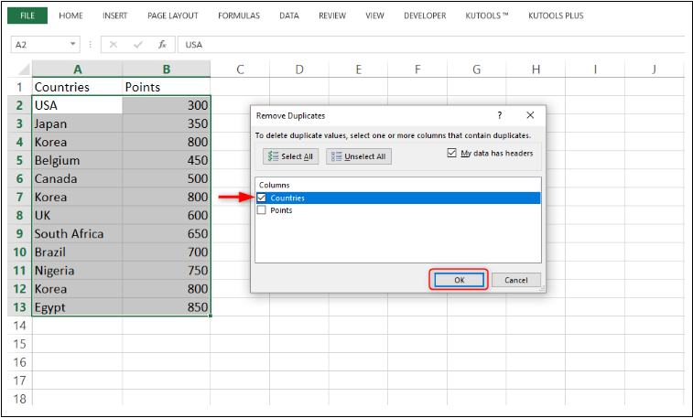Close the Remove Duplicates dialog
Screen dimensions: 693x418
pos(530,116)
